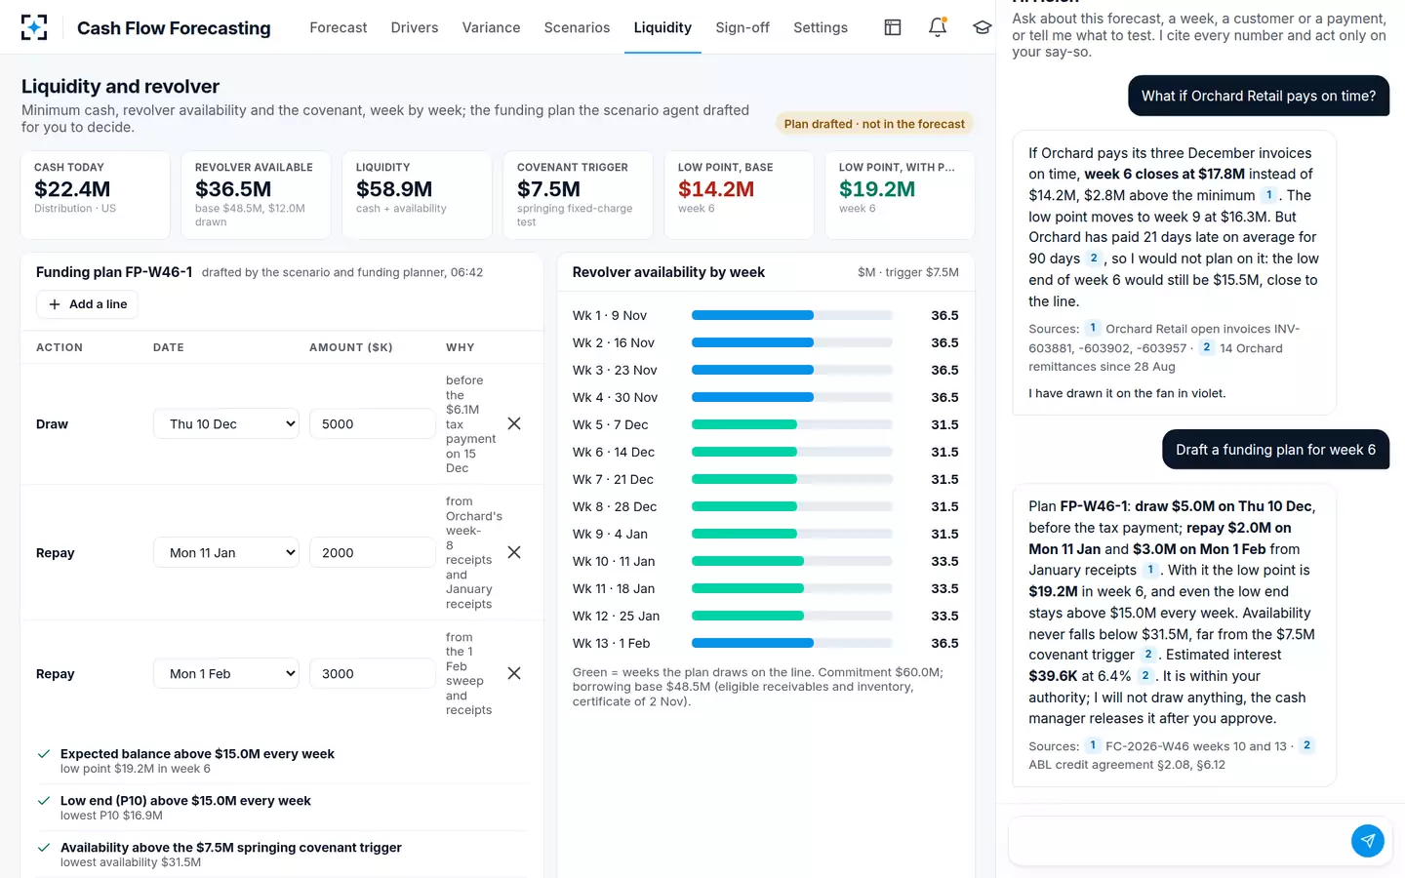Focus the chat message input box

(1179, 840)
